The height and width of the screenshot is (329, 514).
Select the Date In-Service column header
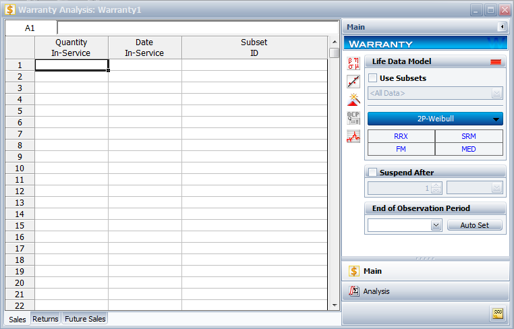144,47
